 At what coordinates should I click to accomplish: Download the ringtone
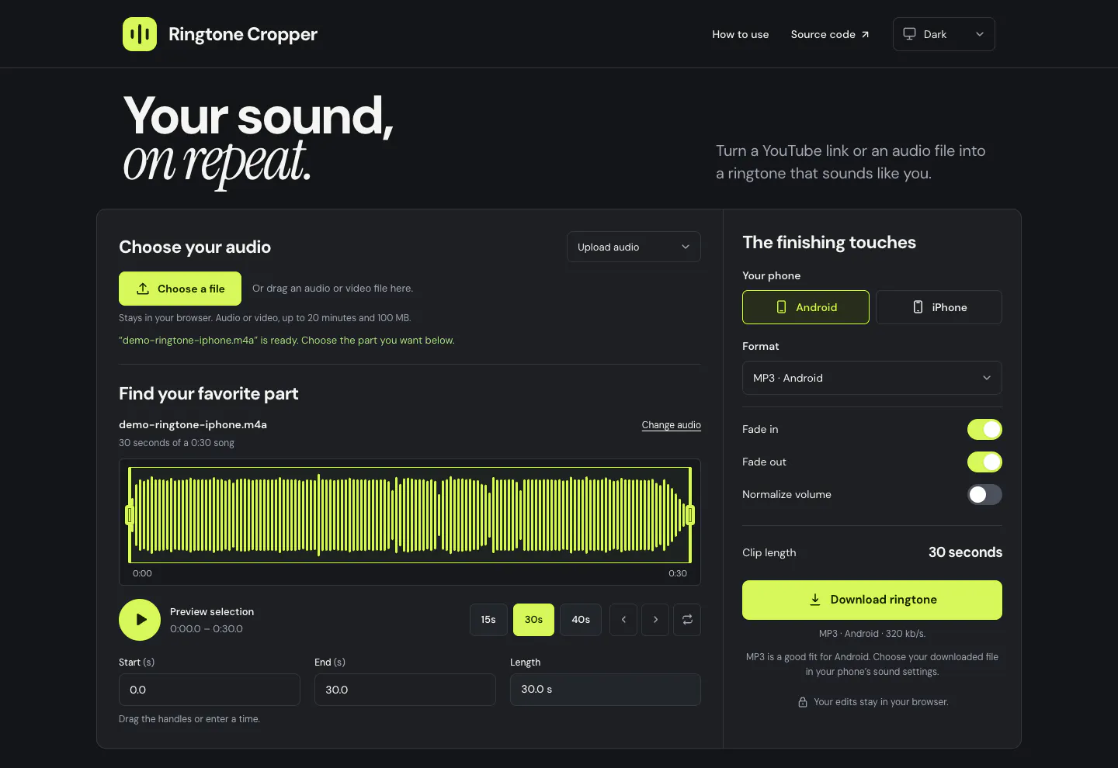coord(872,600)
